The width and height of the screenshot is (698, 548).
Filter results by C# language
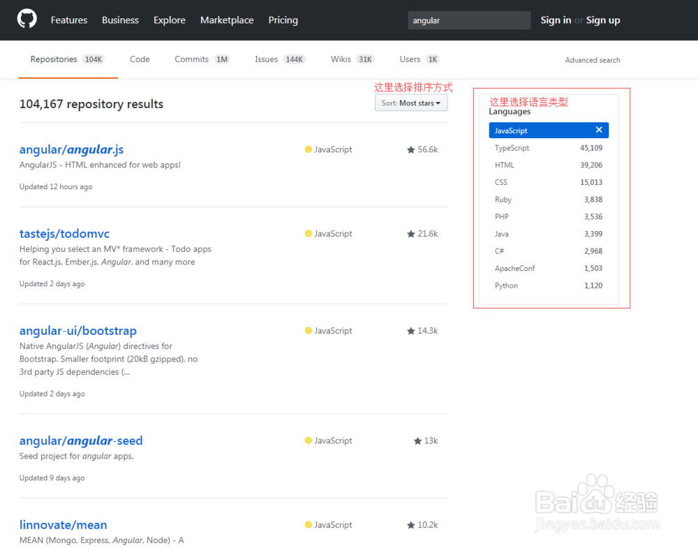click(549, 251)
